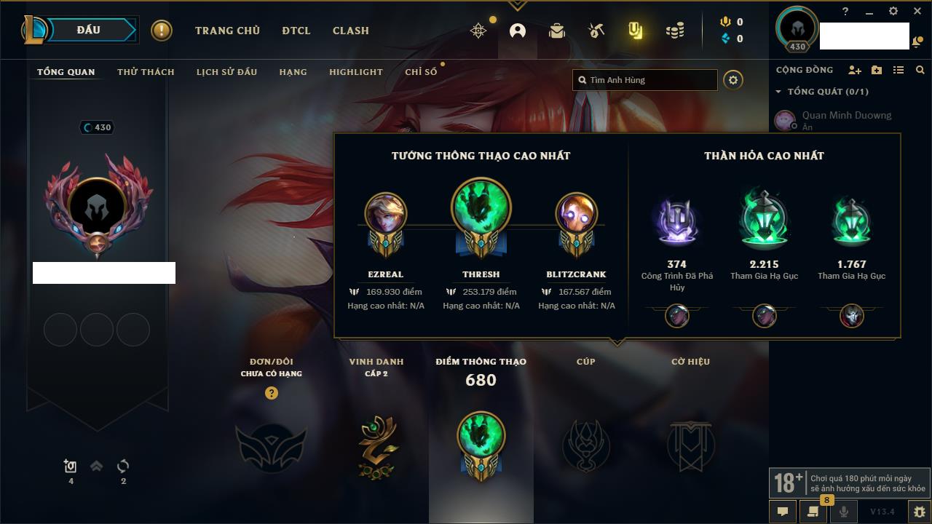
Task: Open the ĐTCL menu item
Action: (x=296, y=31)
